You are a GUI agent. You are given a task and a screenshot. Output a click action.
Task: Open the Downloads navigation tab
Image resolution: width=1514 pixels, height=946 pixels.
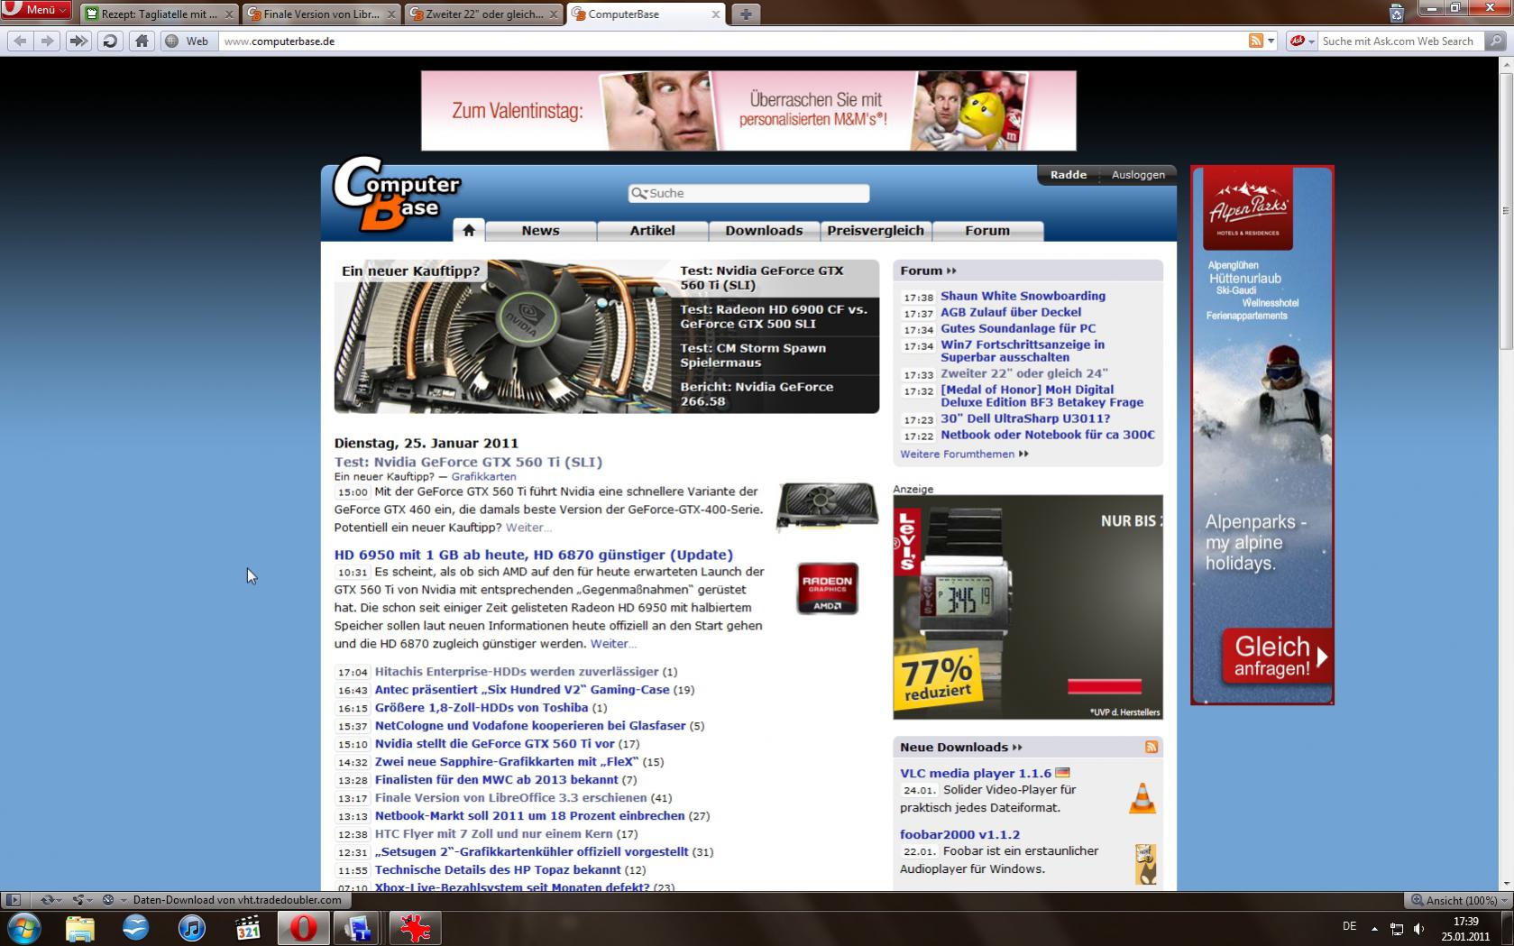click(764, 231)
